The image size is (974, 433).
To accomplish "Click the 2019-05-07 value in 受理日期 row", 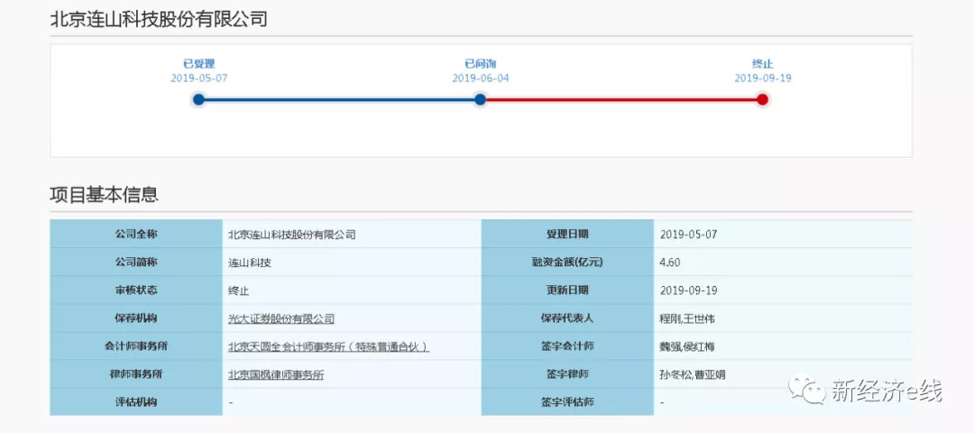I will pyautogui.click(x=689, y=235).
